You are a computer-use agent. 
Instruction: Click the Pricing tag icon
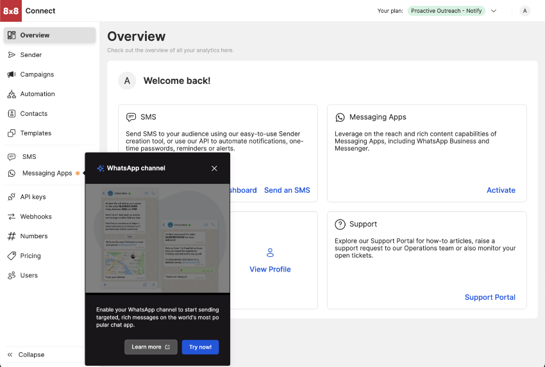tap(12, 256)
